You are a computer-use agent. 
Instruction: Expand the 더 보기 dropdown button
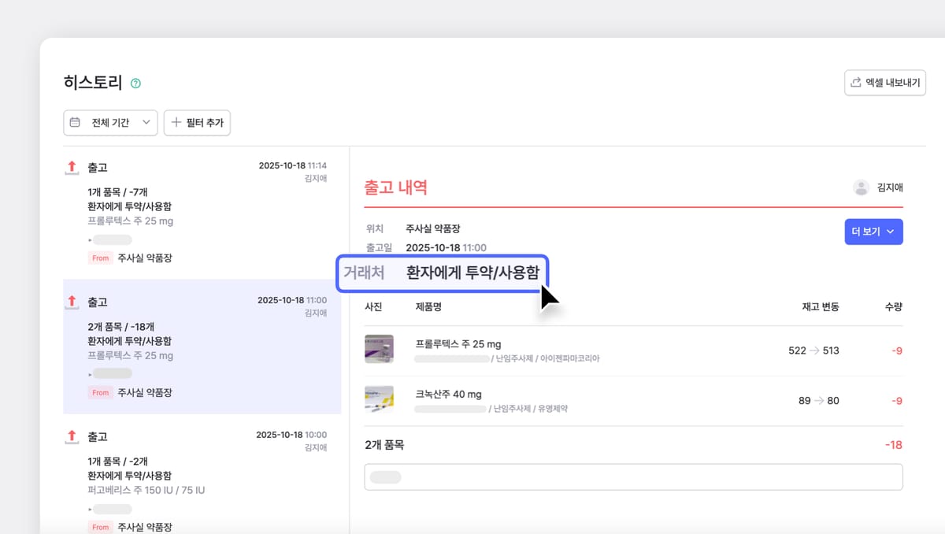point(873,232)
